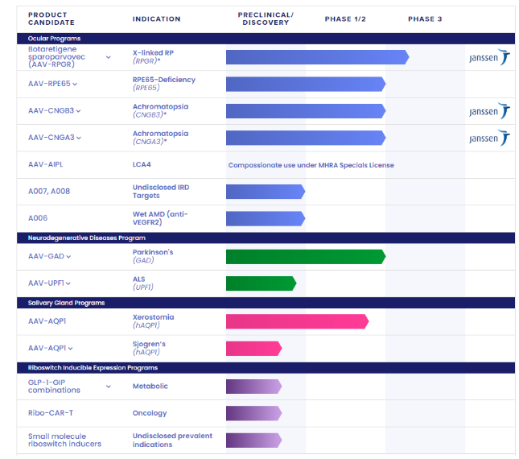Click the Janssen logo in the AAV-CNGA3 row
This screenshot has width=519, height=459.
click(x=488, y=139)
